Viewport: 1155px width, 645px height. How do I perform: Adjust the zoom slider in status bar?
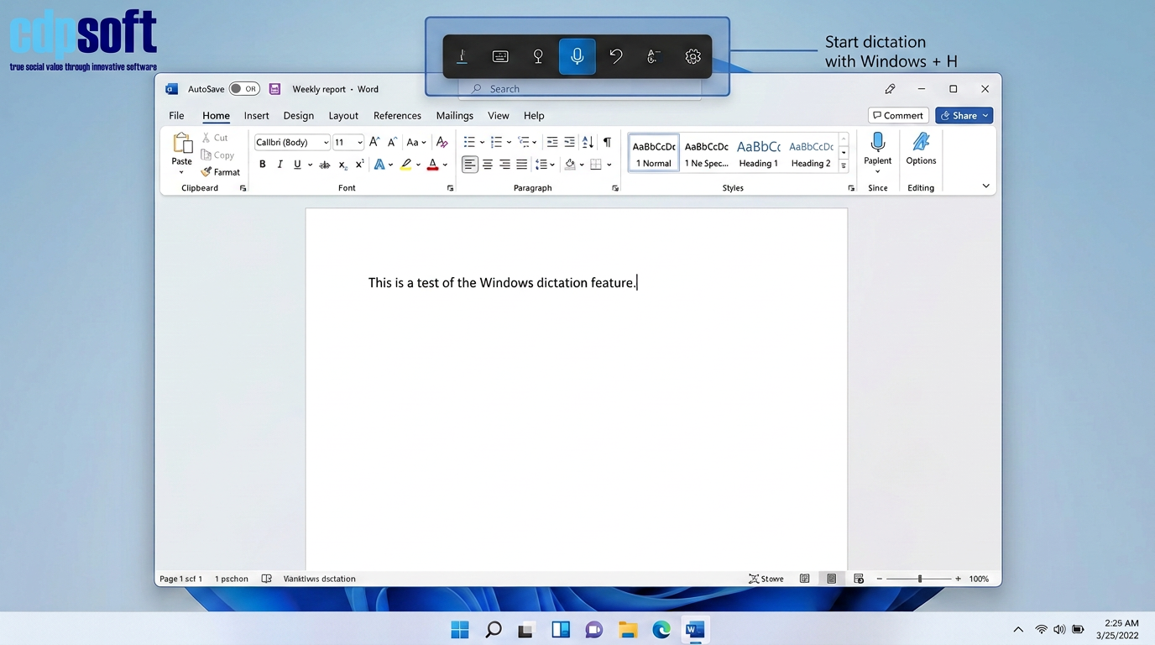point(920,579)
